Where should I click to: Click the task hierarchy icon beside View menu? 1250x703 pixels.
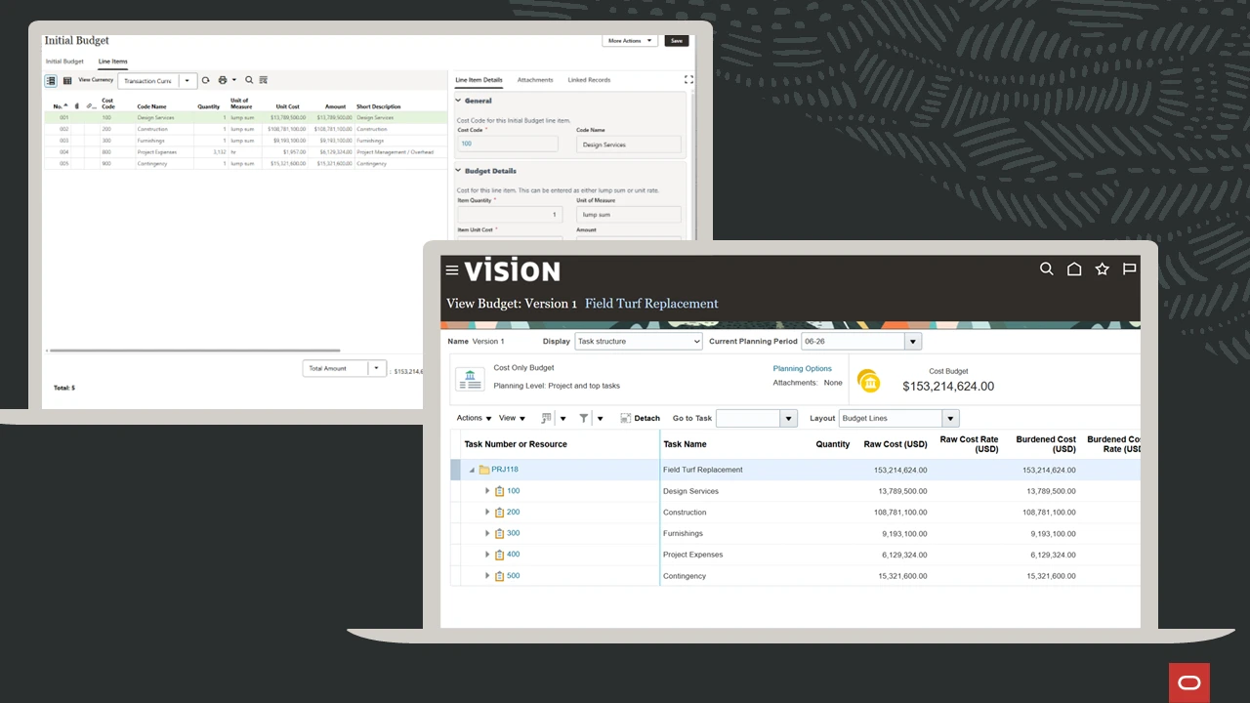coord(546,418)
